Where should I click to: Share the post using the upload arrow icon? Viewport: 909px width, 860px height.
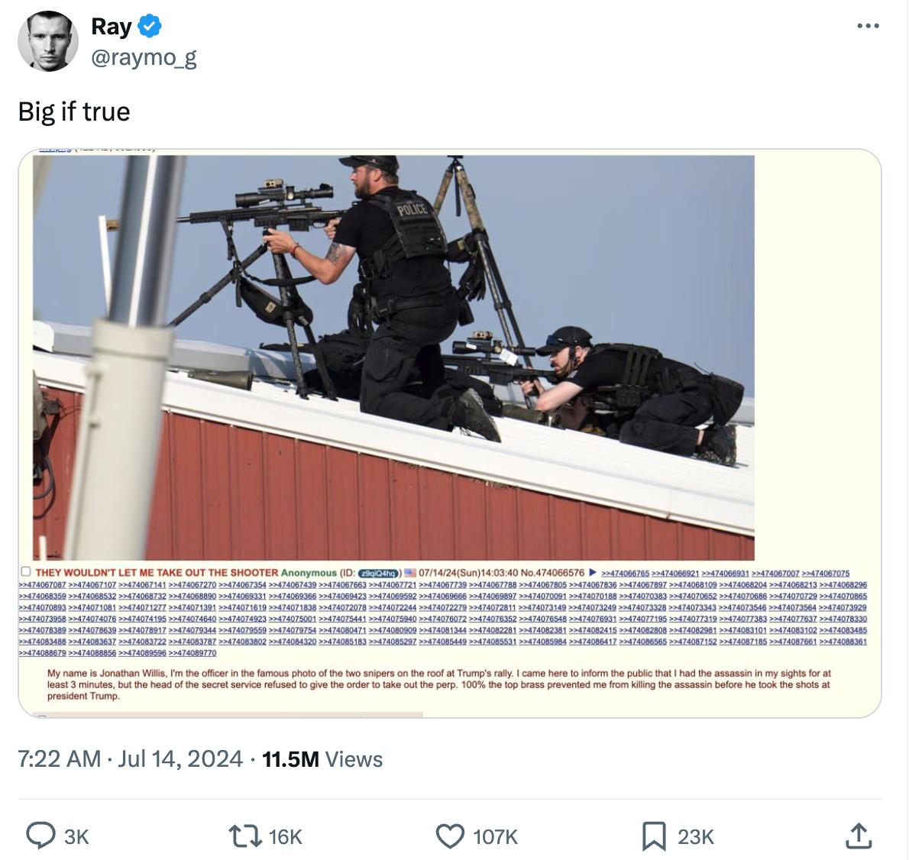859,836
